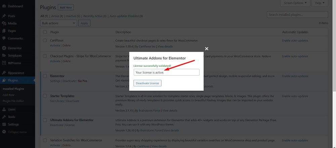This screenshot has width=336, height=148.
Task: Activate the CartFlows plugin
Action: [55, 46]
